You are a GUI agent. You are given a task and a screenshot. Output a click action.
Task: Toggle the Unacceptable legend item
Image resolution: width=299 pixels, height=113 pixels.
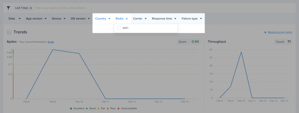[x=127, y=108]
